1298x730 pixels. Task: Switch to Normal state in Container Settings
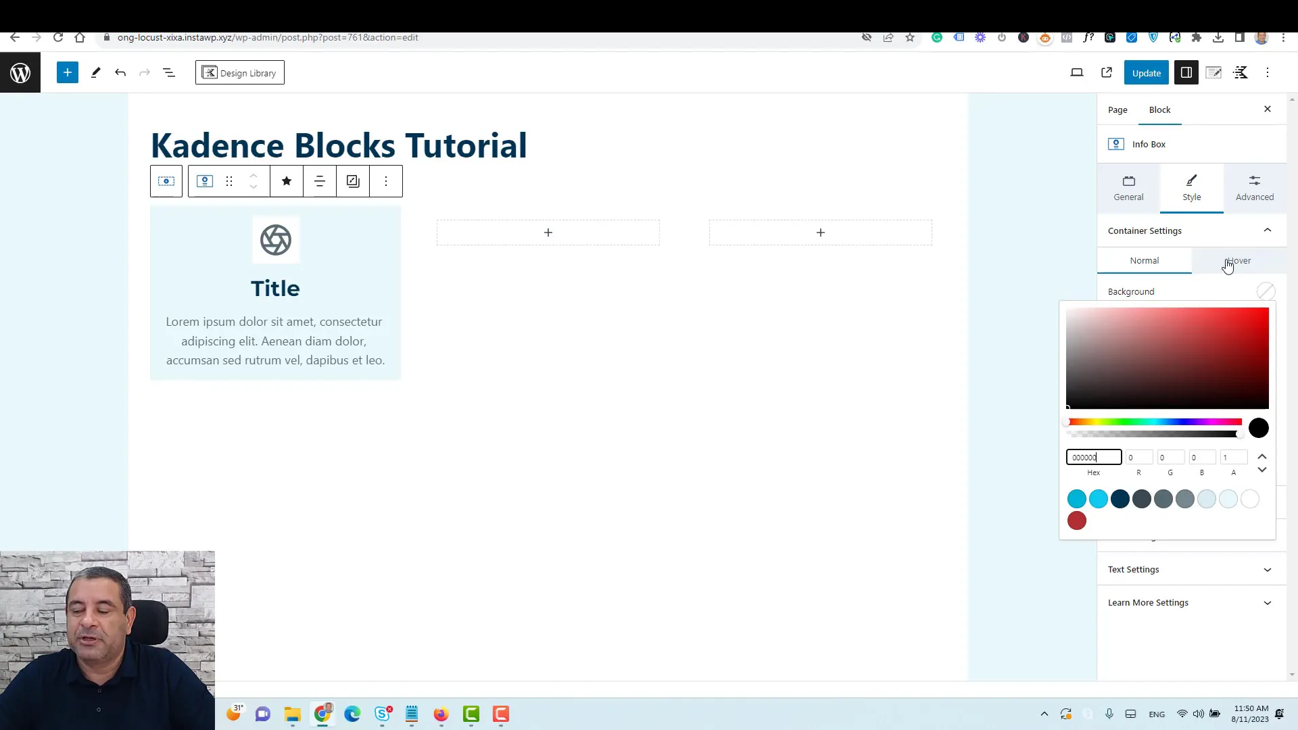click(1145, 260)
